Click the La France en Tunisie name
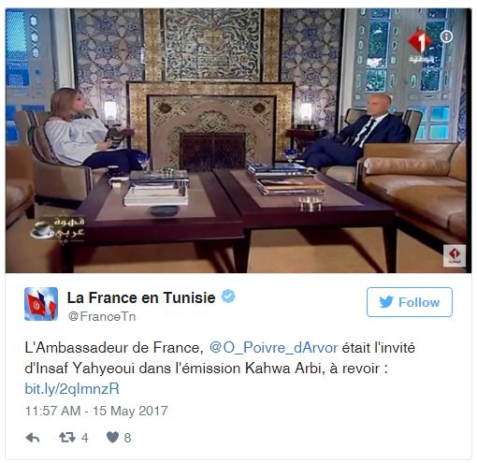 coord(141,297)
